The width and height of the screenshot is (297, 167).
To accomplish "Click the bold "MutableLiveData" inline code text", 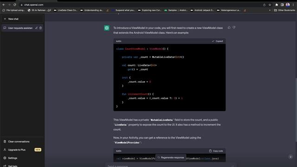I will pyautogui.click(x=161, y=120).
